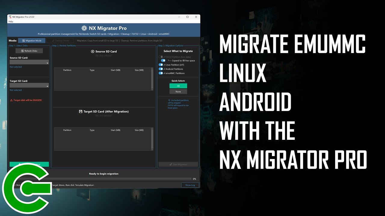385x216 pixels.
Task: Click the Quick Select None button
Action: (178, 91)
